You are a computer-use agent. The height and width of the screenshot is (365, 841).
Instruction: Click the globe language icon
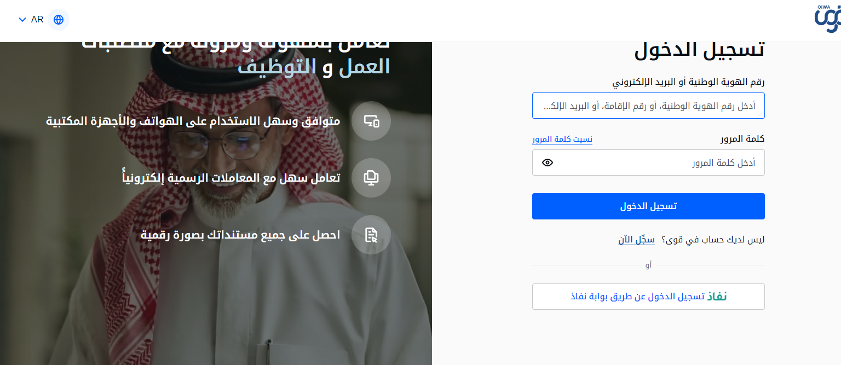coord(59,20)
